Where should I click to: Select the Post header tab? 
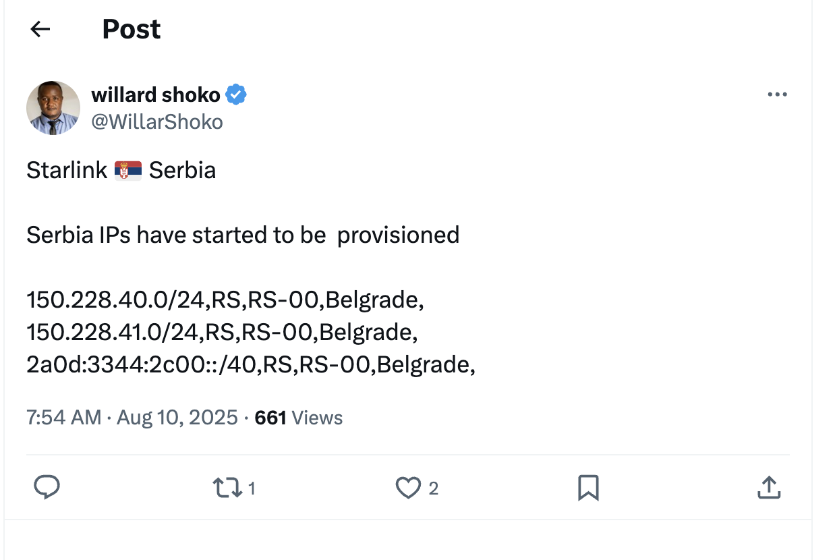[x=131, y=28]
